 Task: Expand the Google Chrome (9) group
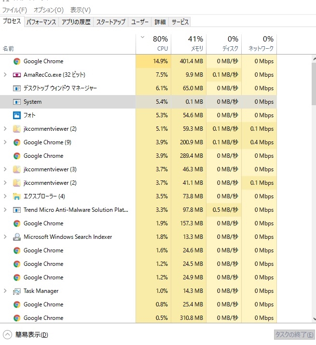click(5, 142)
